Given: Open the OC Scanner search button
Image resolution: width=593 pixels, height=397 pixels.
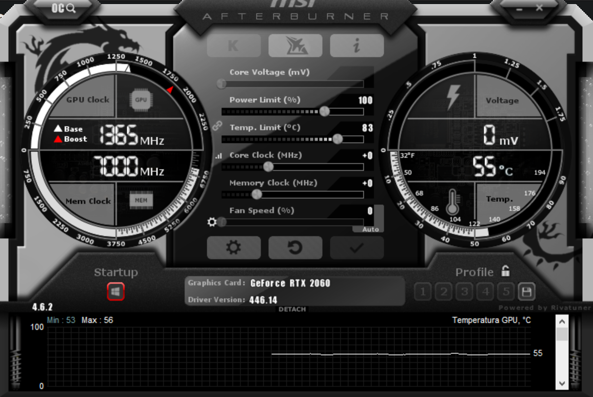Looking at the screenshot, I should (64, 8).
